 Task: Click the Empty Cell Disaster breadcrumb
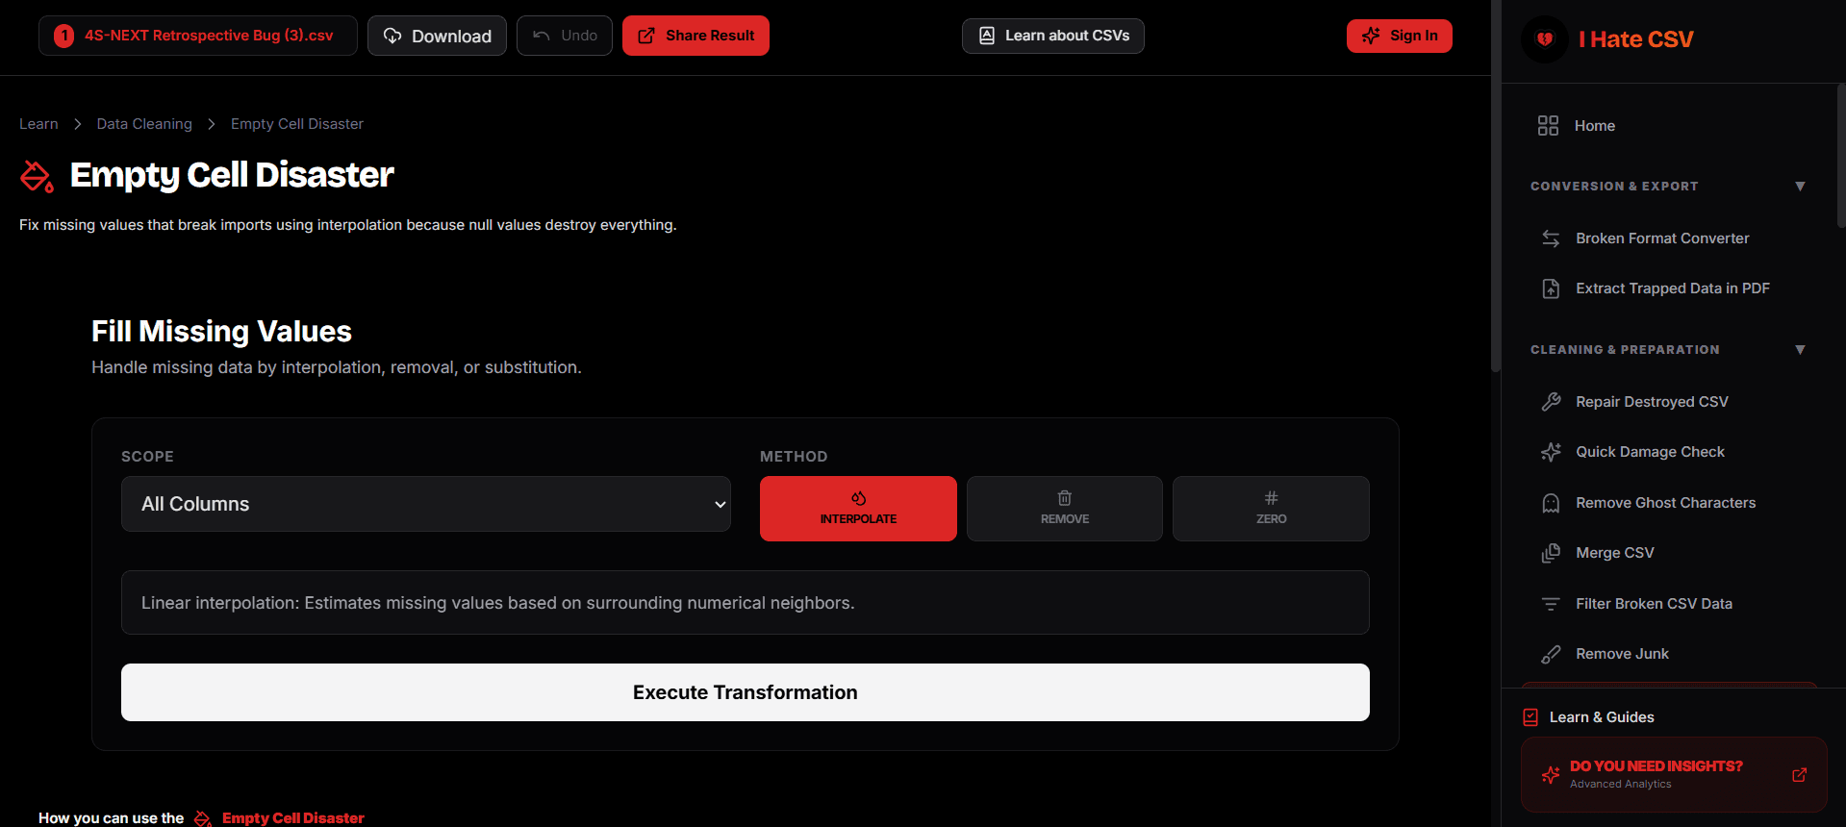click(297, 124)
